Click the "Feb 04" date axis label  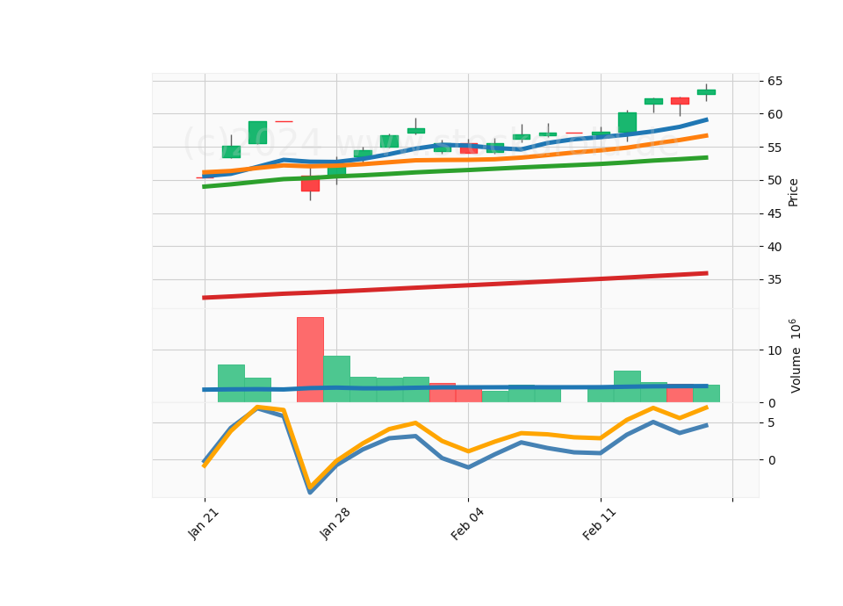(x=467, y=523)
